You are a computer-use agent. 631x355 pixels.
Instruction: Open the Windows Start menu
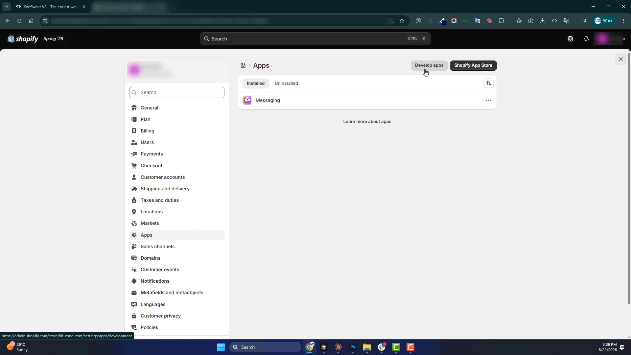[x=221, y=347]
